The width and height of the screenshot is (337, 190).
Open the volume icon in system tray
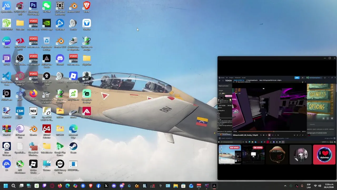[x=320, y=186]
